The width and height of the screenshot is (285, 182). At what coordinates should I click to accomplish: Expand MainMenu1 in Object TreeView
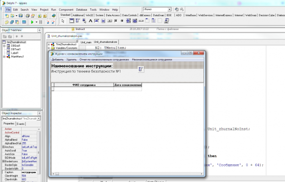(x=4, y=57)
